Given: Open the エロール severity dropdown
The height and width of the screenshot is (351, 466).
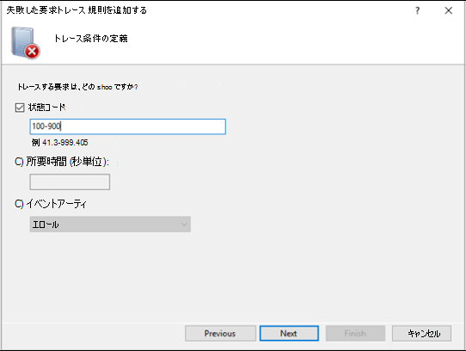Looking at the screenshot, I should pyautogui.click(x=110, y=225).
